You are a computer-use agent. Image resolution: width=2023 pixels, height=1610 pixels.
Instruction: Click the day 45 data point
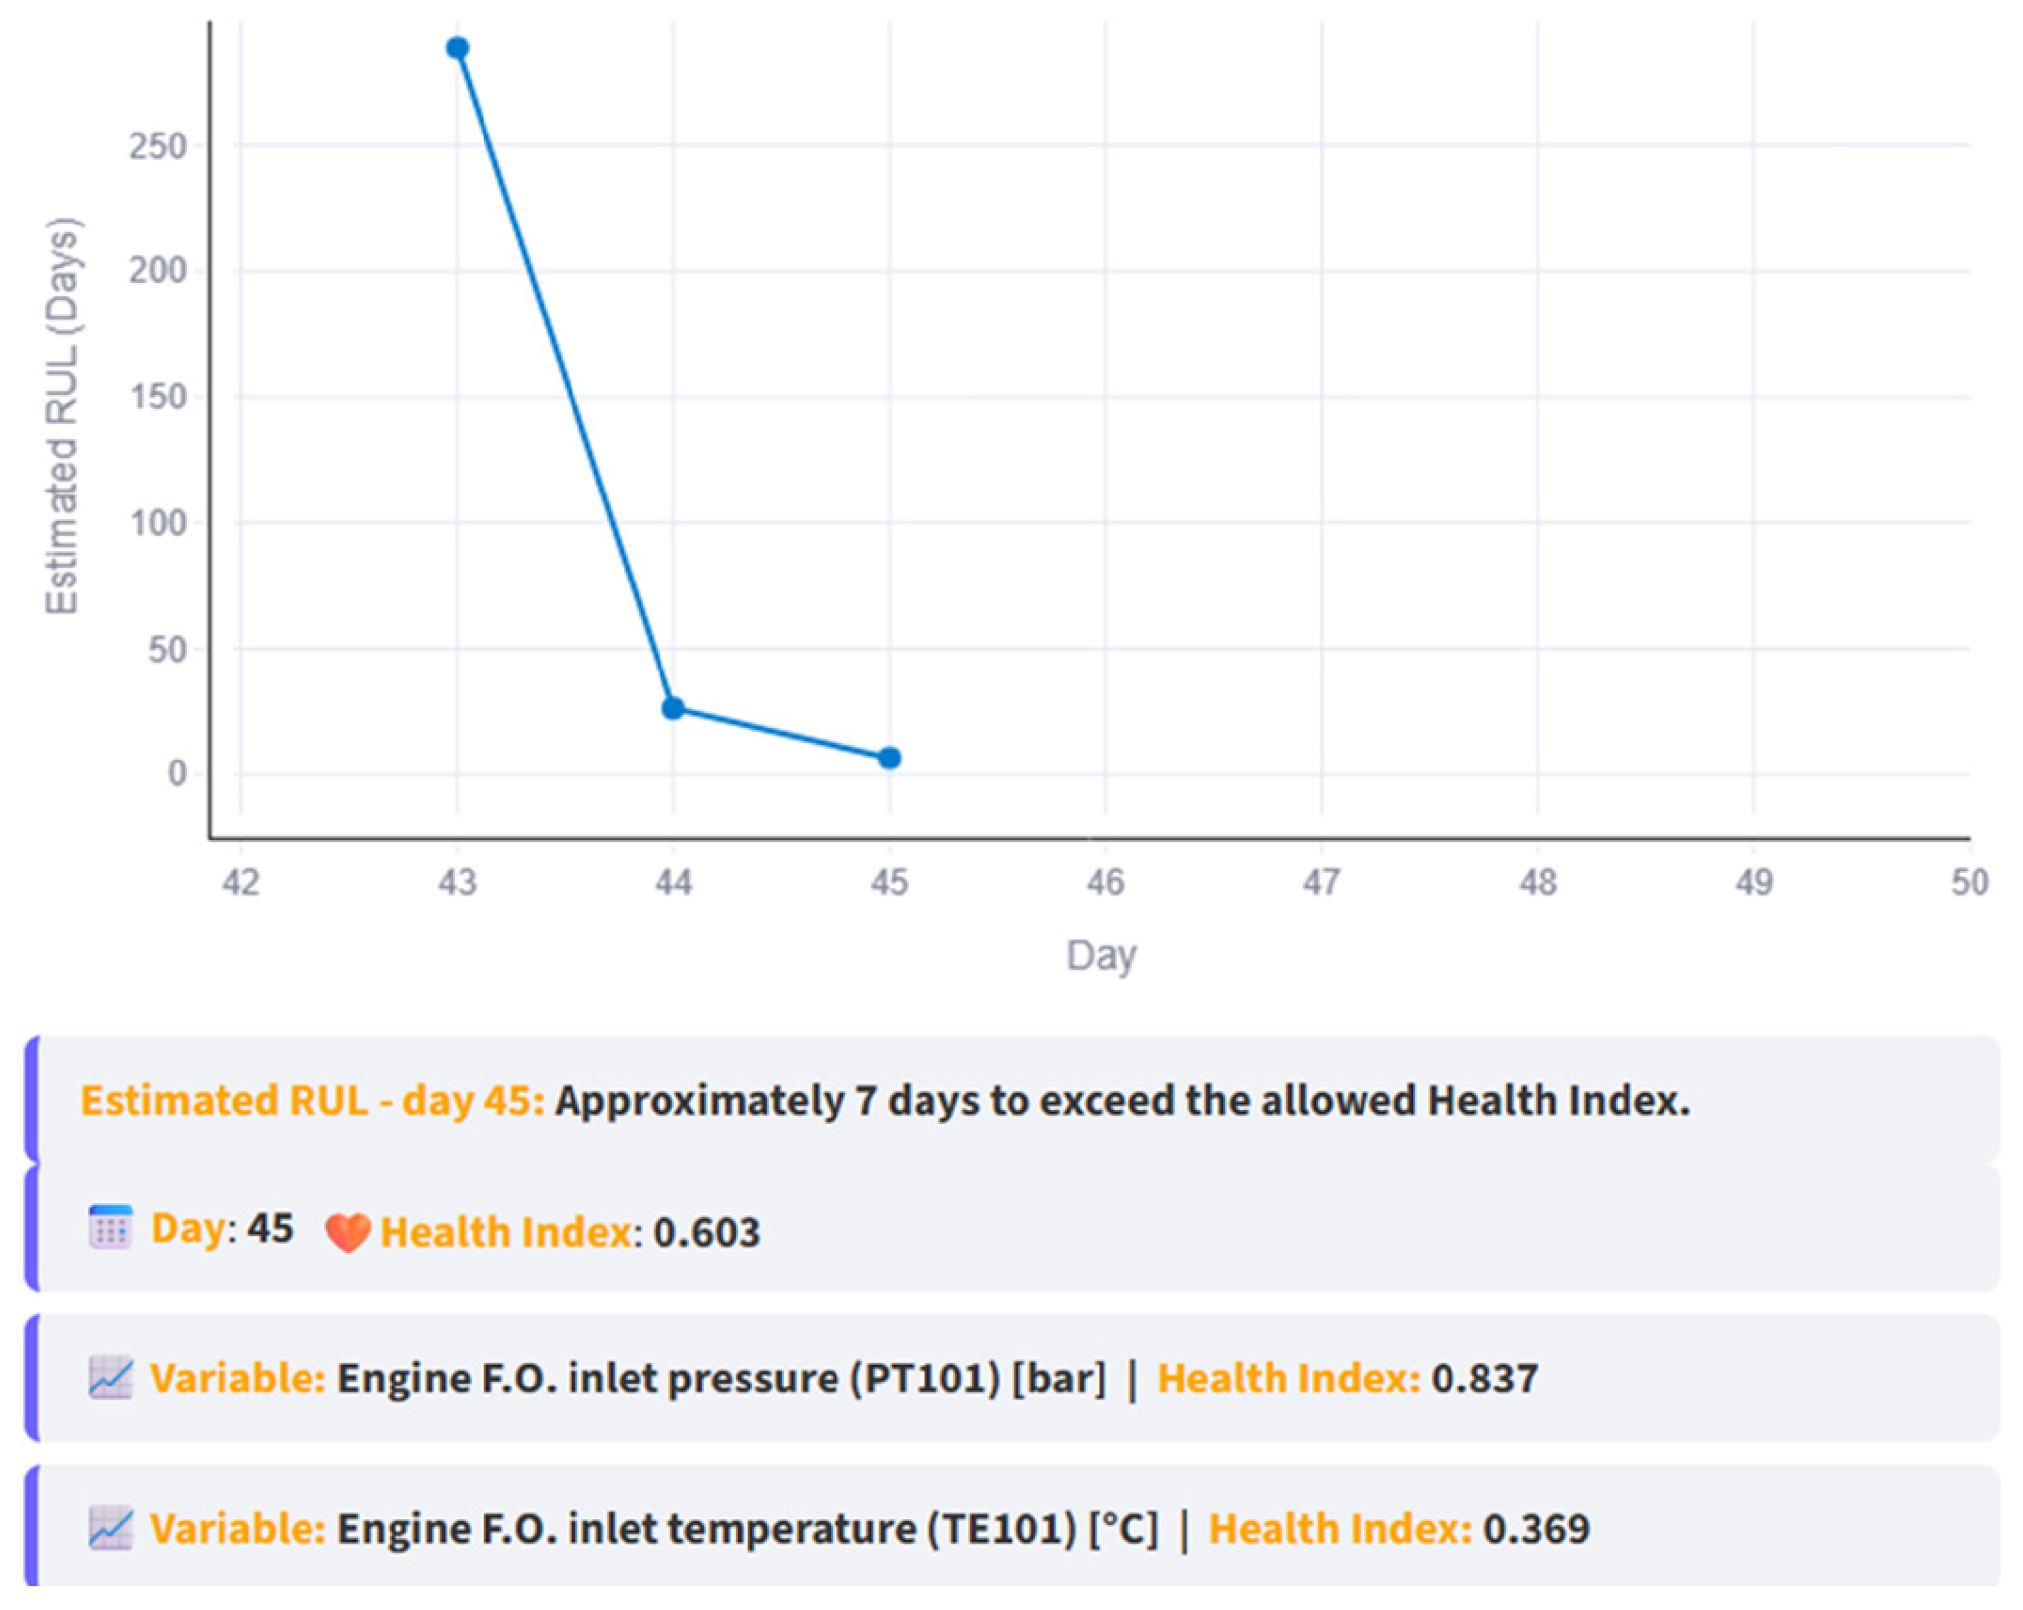pos(889,758)
